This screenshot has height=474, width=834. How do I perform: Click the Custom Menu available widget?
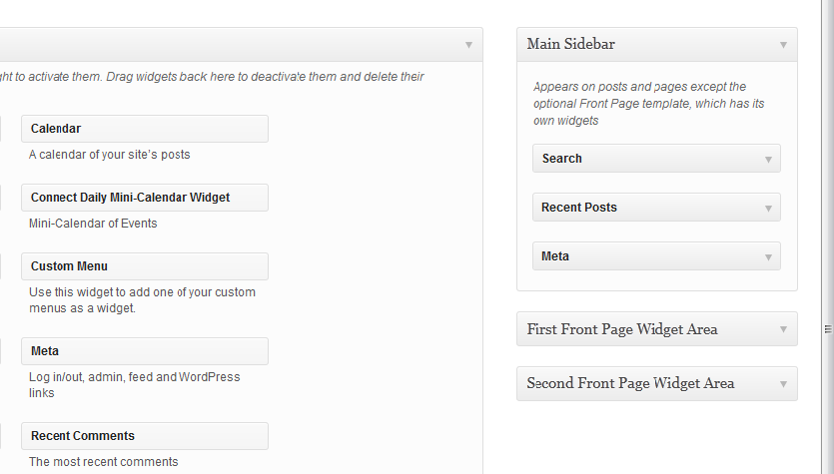tap(144, 266)
